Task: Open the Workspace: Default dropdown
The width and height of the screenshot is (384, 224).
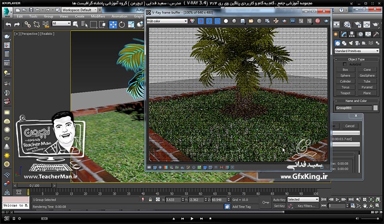Action: pos(80,10)
